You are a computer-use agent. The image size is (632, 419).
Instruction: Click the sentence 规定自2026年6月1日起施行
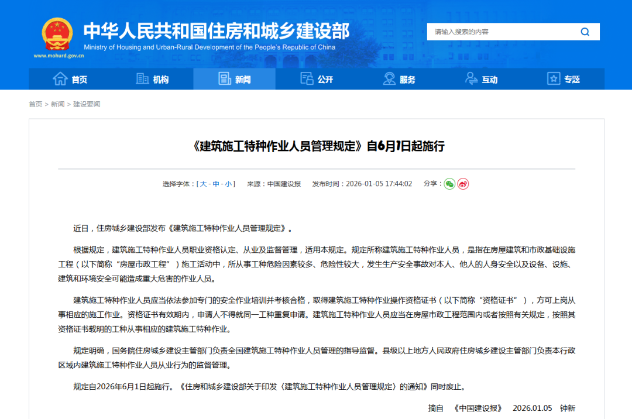click(x=123, y=387)
